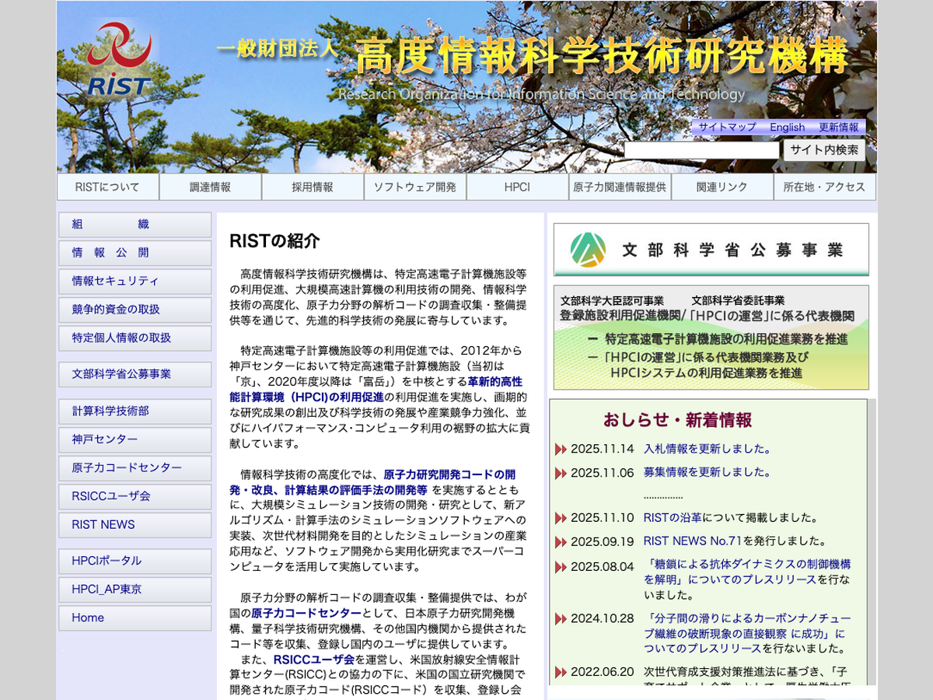Image resolution: width=933 pixels, height=700 pixels.
Task: Click arrow icon beside 2025.08.04 news entry
Action: click(x=561, y=567)
